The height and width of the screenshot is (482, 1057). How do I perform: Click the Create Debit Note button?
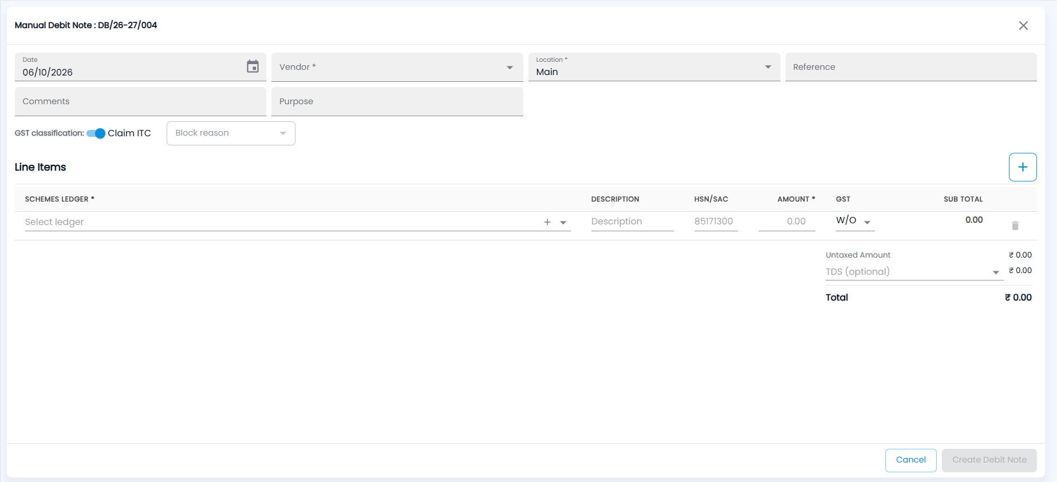pyautogui.click(x=989, y=460)
